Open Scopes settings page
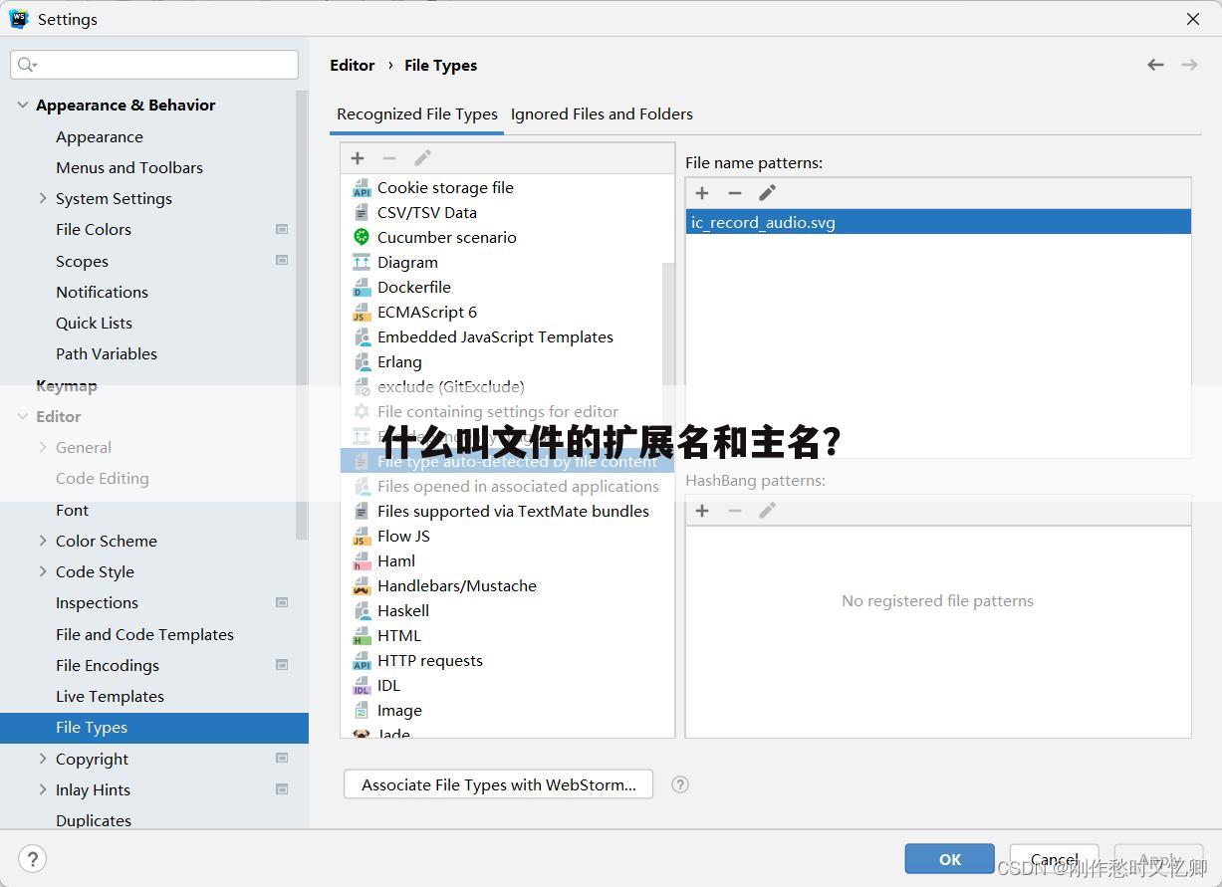 82,261
